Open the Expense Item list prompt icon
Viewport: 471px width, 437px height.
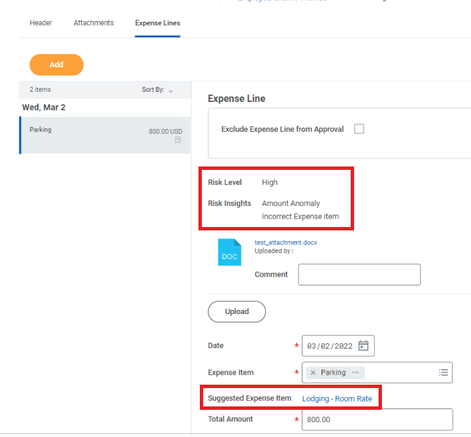[443, 372]
